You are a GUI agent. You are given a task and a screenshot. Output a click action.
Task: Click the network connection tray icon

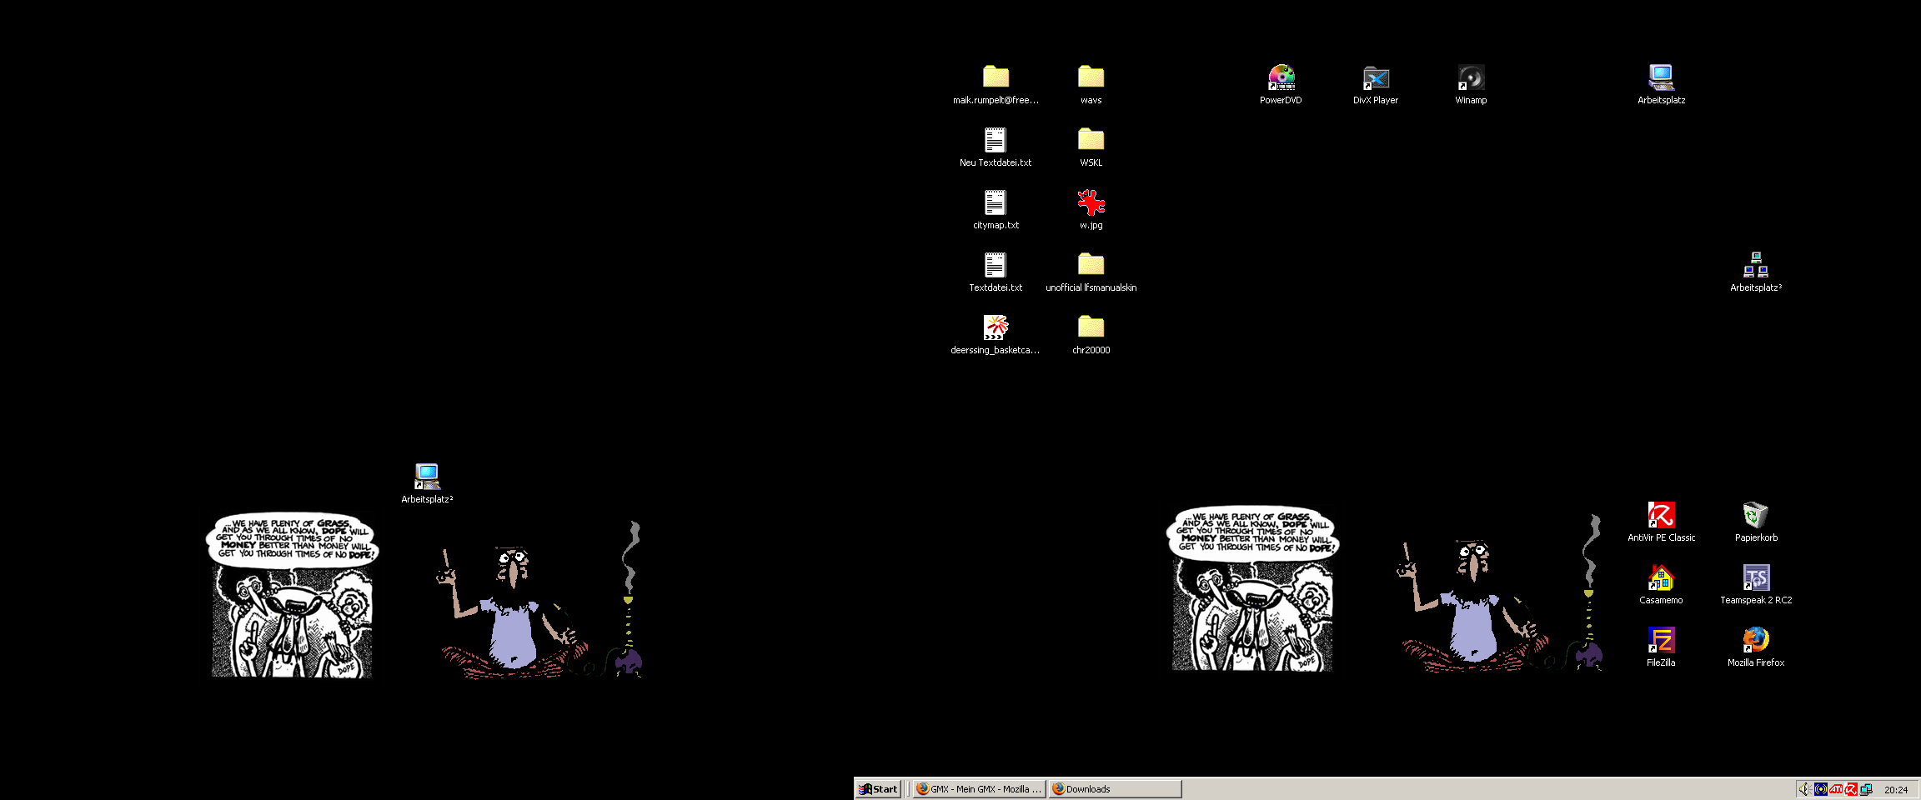[1866, 789]
